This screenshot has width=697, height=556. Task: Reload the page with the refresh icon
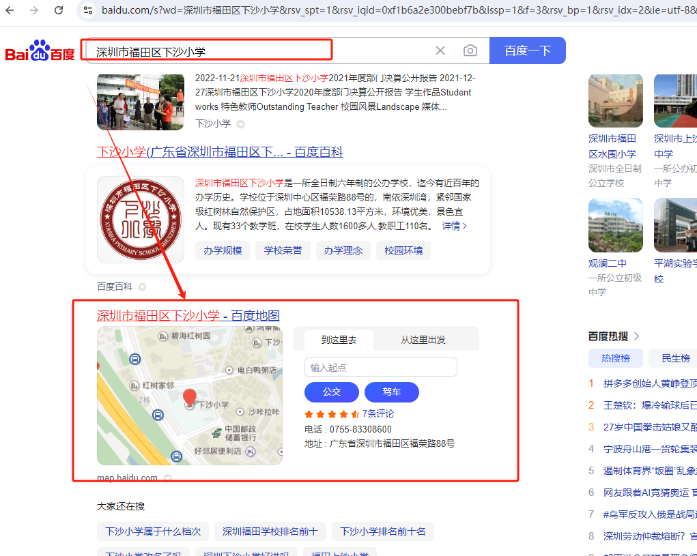coord(59,10)
